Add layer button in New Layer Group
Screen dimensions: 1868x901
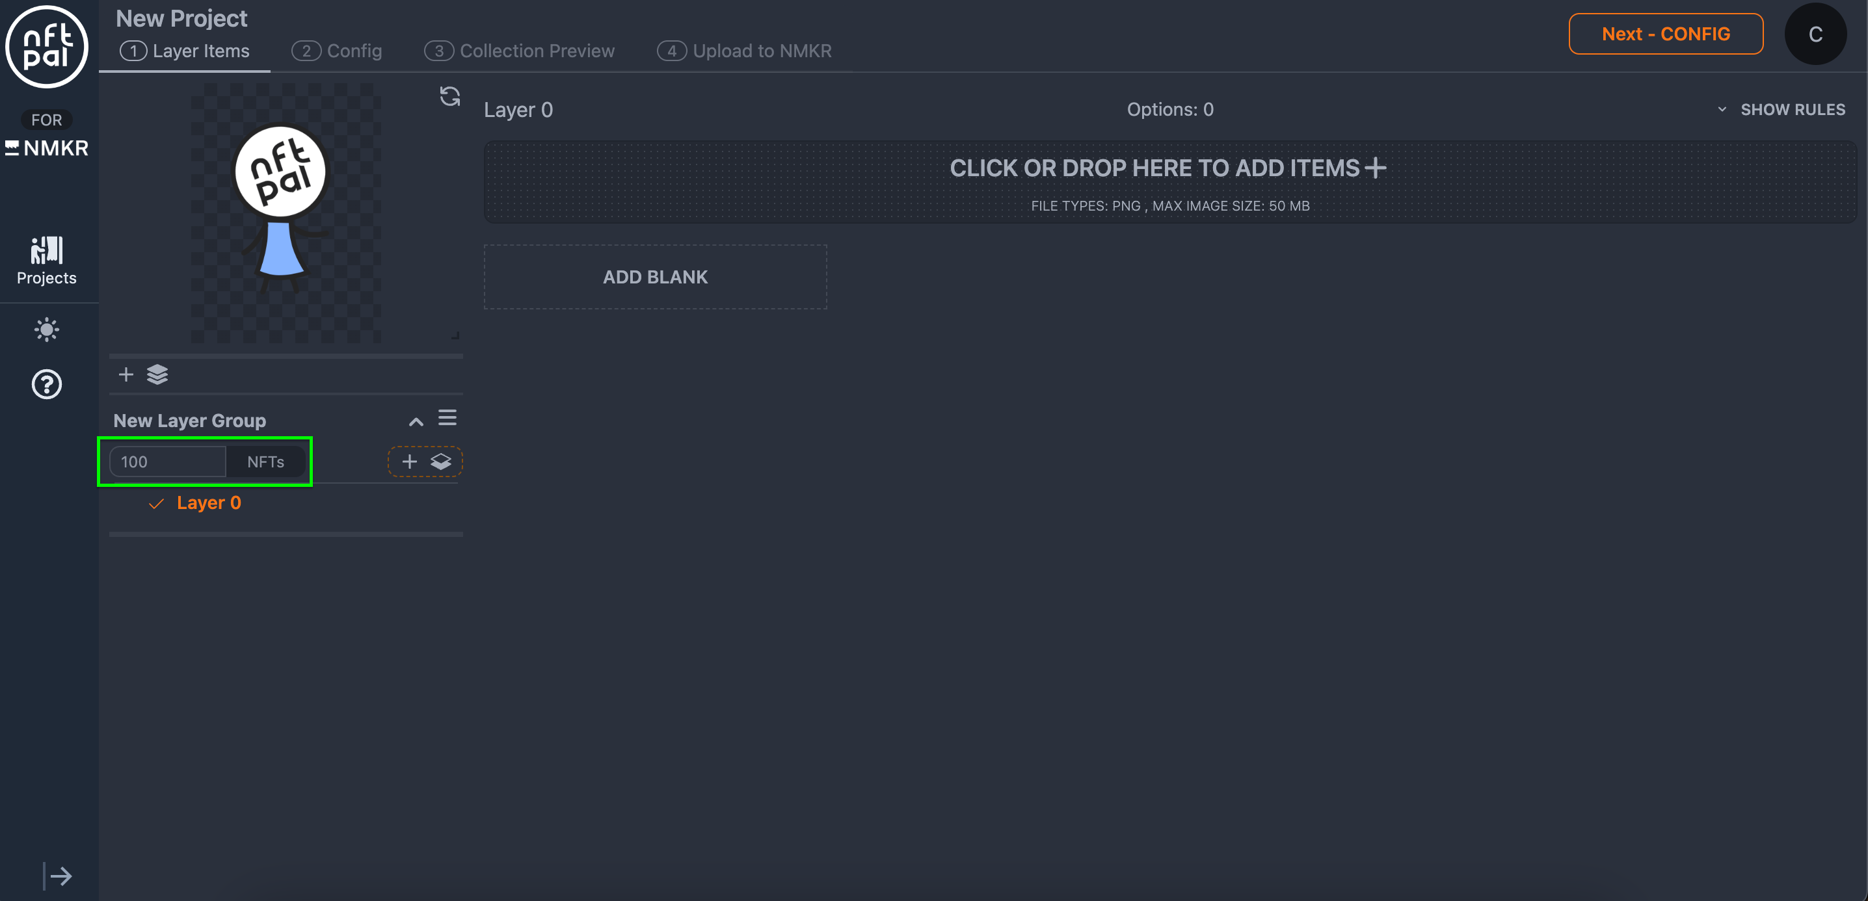point(425,462)
